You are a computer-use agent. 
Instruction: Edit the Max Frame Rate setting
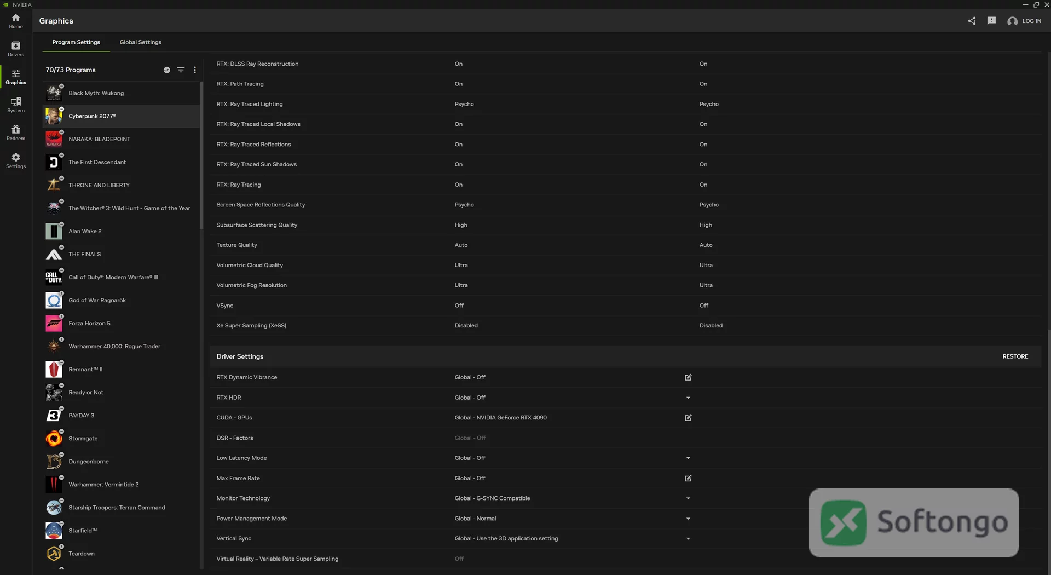(x=688, y=478)
